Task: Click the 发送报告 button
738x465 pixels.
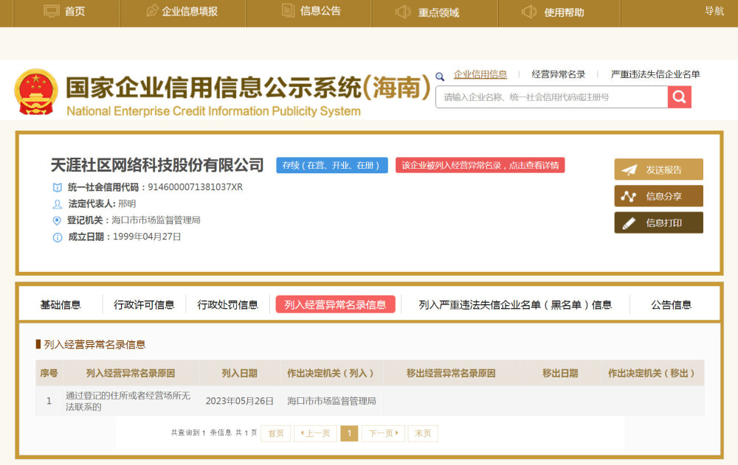Action: click(658, 169)
